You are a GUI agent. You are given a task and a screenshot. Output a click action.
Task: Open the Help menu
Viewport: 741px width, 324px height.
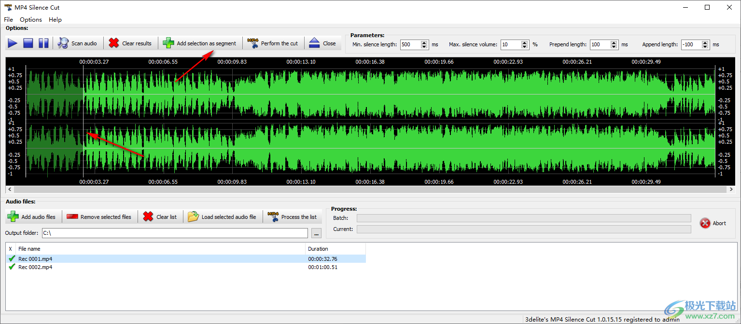click(x=55, y=20)
